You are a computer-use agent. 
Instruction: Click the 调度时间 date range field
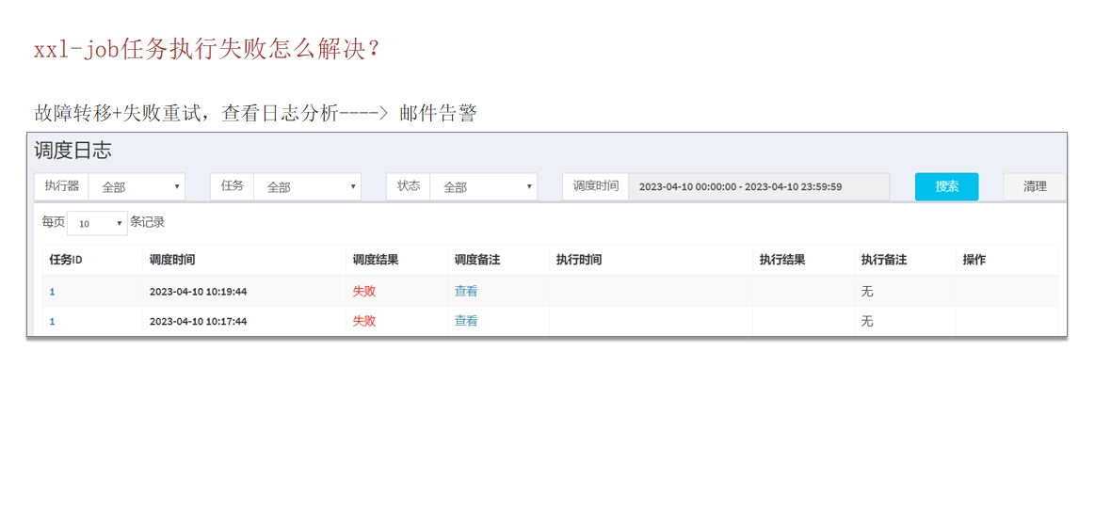tap(759, 187)
